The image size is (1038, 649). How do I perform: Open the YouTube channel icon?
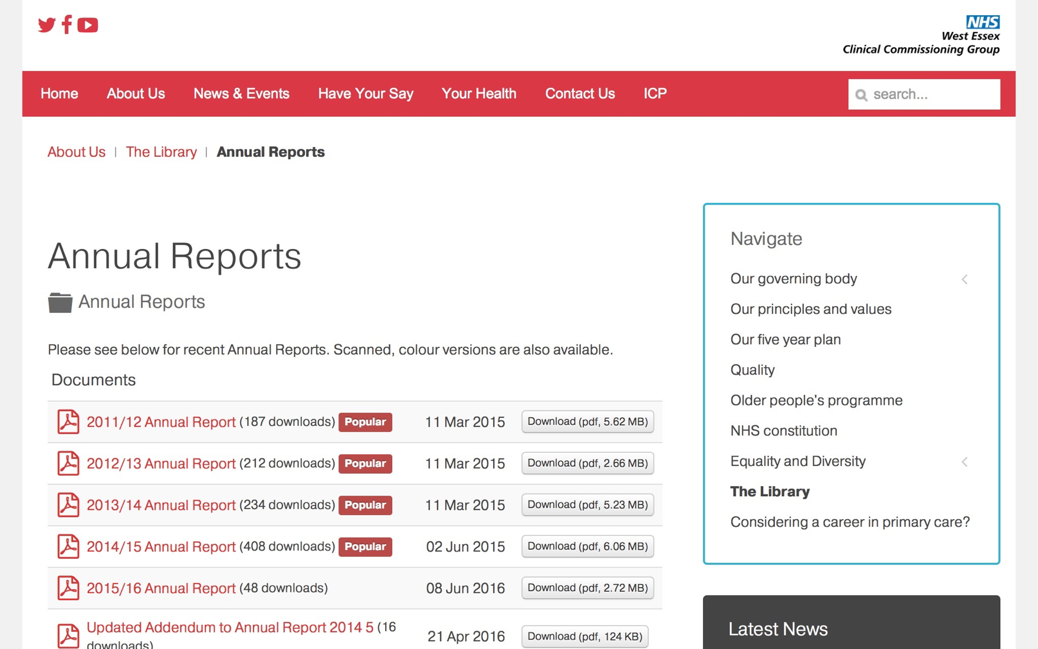tap(88, 25)
